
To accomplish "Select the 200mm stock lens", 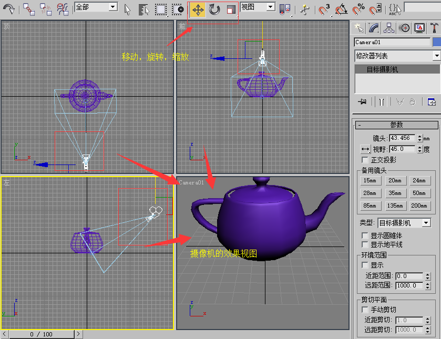I will point(420,206).
